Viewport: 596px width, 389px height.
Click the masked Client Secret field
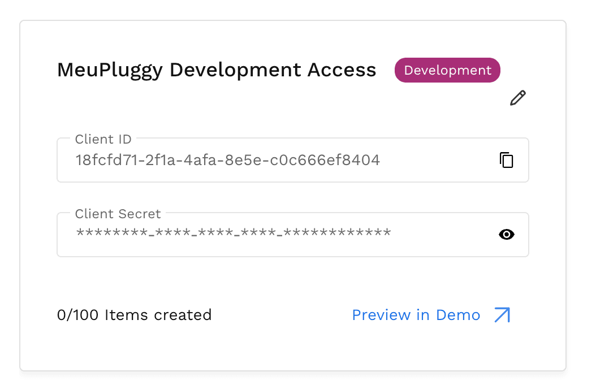(x=293, y=235)
